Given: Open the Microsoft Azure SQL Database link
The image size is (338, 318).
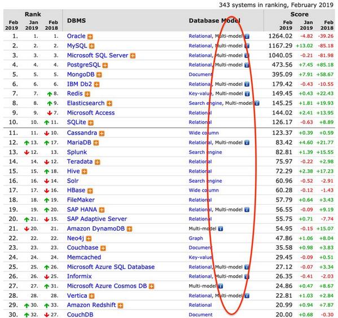Looking at the screenshot, I should (x=111, y=267).
